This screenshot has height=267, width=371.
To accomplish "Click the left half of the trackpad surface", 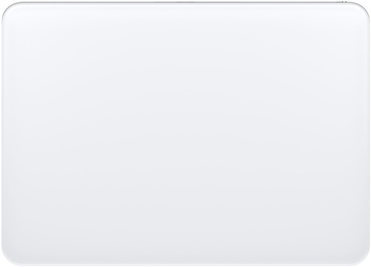I will point(94,134).
